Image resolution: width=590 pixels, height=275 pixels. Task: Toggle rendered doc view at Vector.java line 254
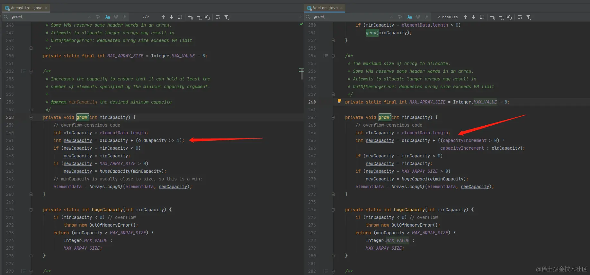click(326, 56)
